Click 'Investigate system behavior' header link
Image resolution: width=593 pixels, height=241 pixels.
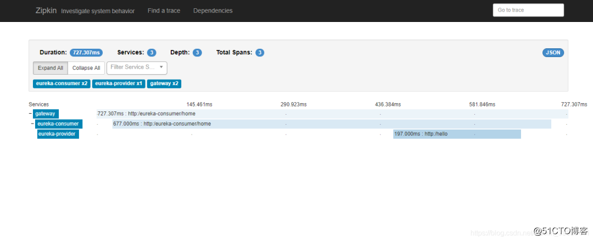point(98,11)
